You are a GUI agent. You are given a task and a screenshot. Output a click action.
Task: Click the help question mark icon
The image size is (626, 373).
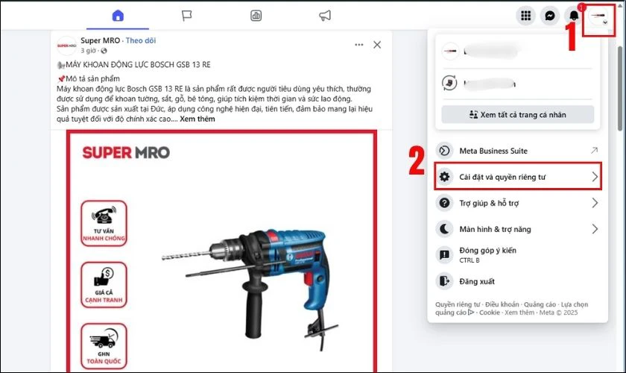click(x=444, y=203)
